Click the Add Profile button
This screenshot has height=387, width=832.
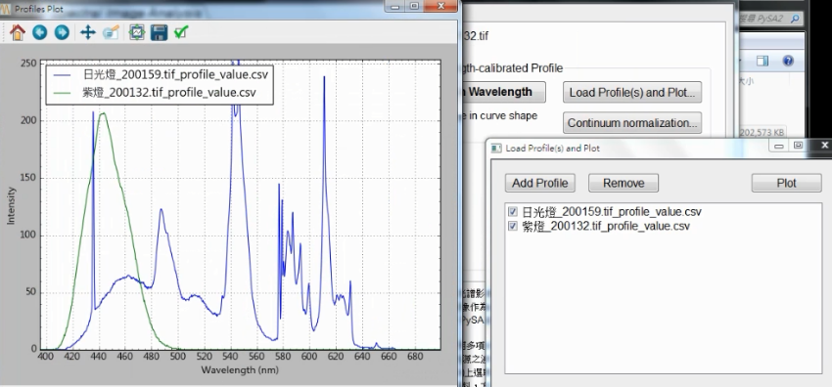(x=539, y=183)
